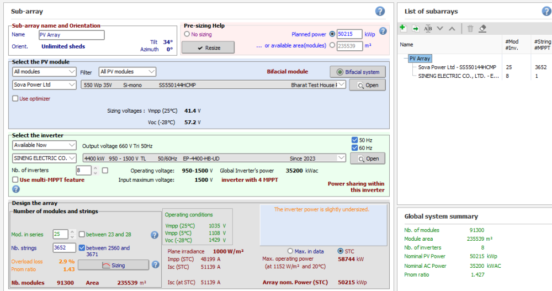Screen dimensions: 552x291
Task: Click the eraser icon in subarray toolbar
Action: (482, 28)
